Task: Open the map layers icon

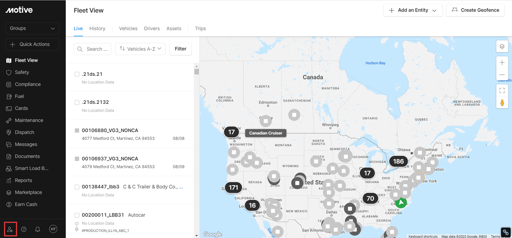Action: coord(502,46)
